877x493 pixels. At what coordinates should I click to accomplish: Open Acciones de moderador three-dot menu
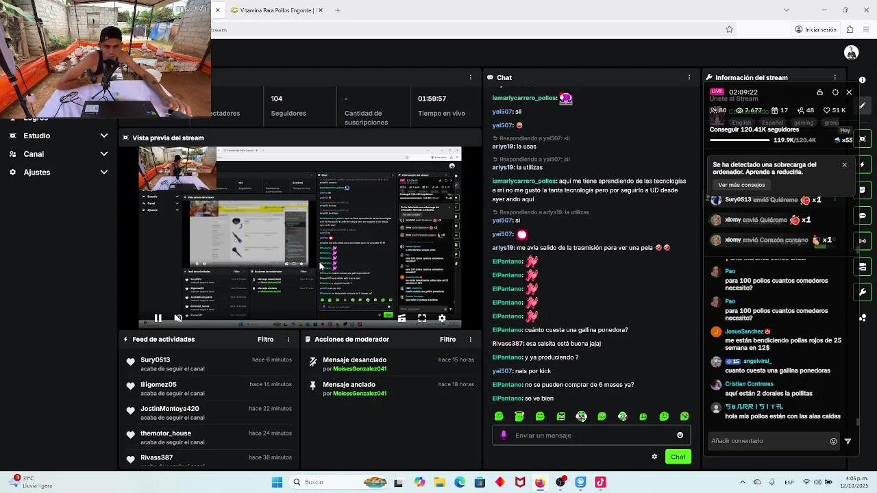click(x=470, y=339)
